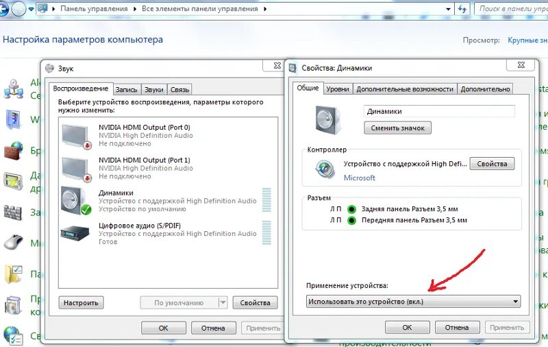Open the Дополнительные возможности tab
Screen dimensions: 548x347
point(405,89)
